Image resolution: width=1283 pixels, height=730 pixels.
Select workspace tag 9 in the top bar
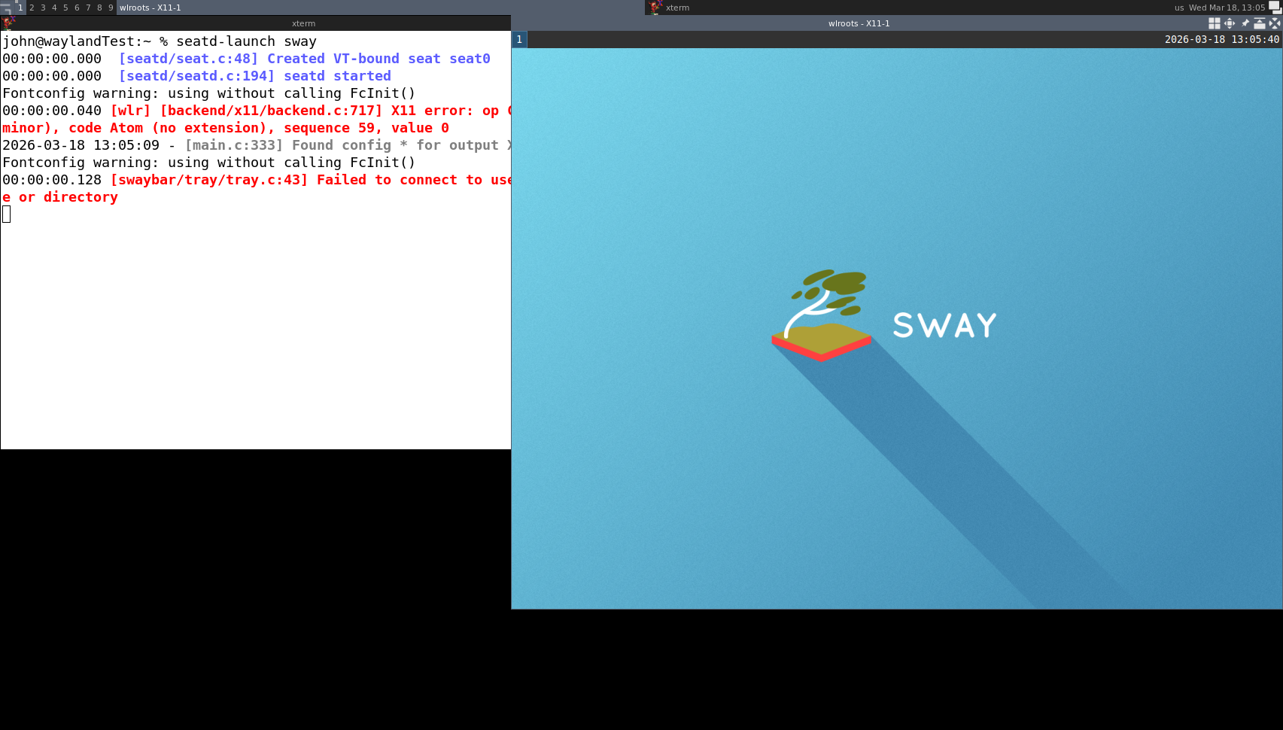point(111,8)
